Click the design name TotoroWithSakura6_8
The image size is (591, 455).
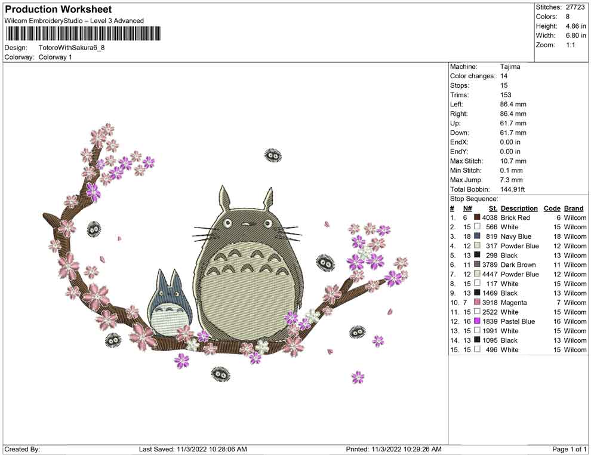pos(72,48)
